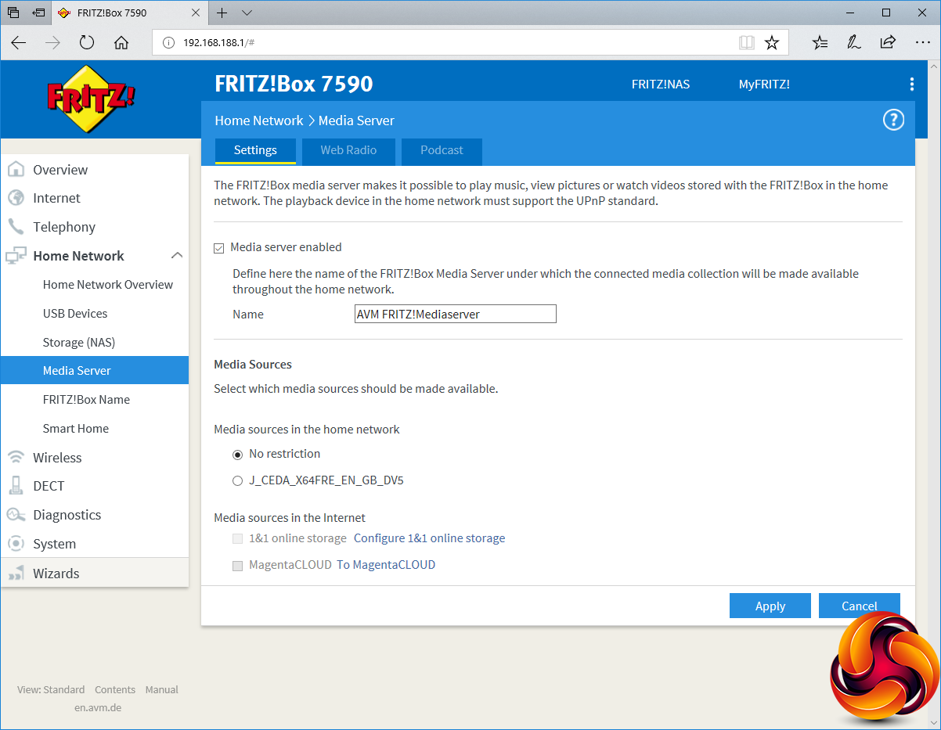Click the Internet globe icon
The image size is (941, 730).
point(16,198)
